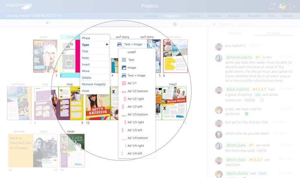The height and width of the screenshot is (178, 300).
Task: Open the PDF tab
Action: tap(271, 16)
